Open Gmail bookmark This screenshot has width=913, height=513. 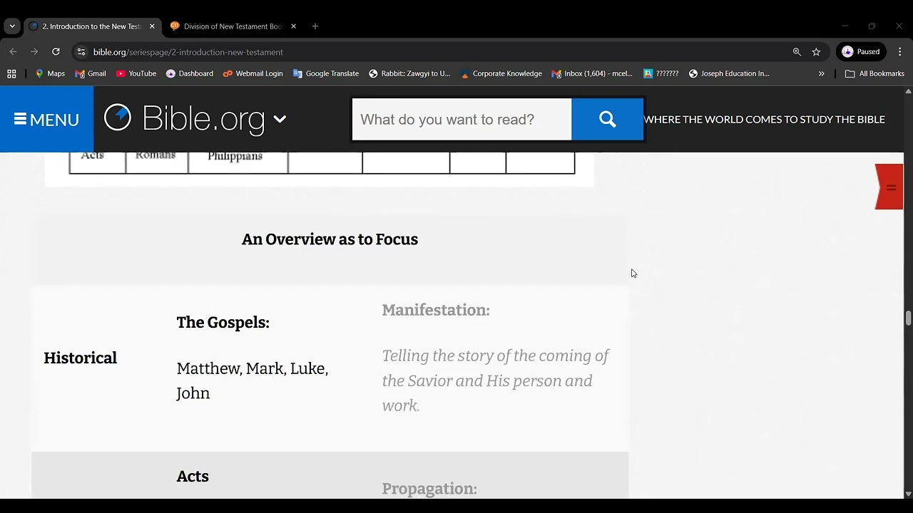(91, 73)
